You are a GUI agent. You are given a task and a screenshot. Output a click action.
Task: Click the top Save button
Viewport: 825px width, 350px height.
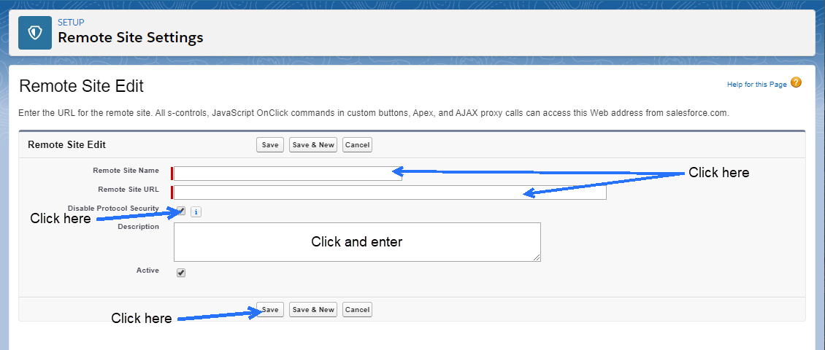click(270, 145)
